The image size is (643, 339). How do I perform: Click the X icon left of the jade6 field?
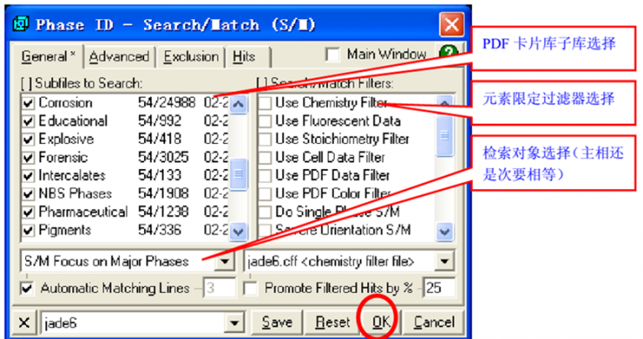click(23, 322)
